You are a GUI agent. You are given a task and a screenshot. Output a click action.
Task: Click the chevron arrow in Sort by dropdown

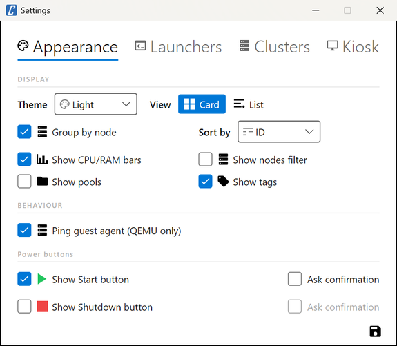coord(309,132)
